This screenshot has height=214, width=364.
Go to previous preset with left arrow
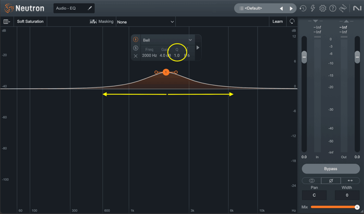click(x=281, y=9)
